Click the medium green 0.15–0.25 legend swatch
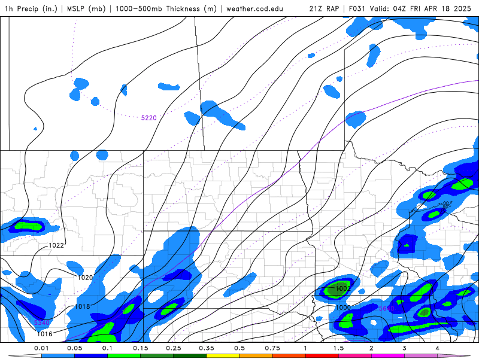 [157, 355]
